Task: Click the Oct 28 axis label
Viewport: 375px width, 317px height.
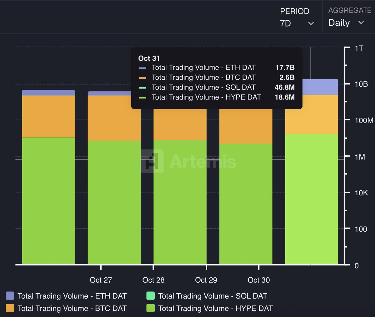Action: 153,280
